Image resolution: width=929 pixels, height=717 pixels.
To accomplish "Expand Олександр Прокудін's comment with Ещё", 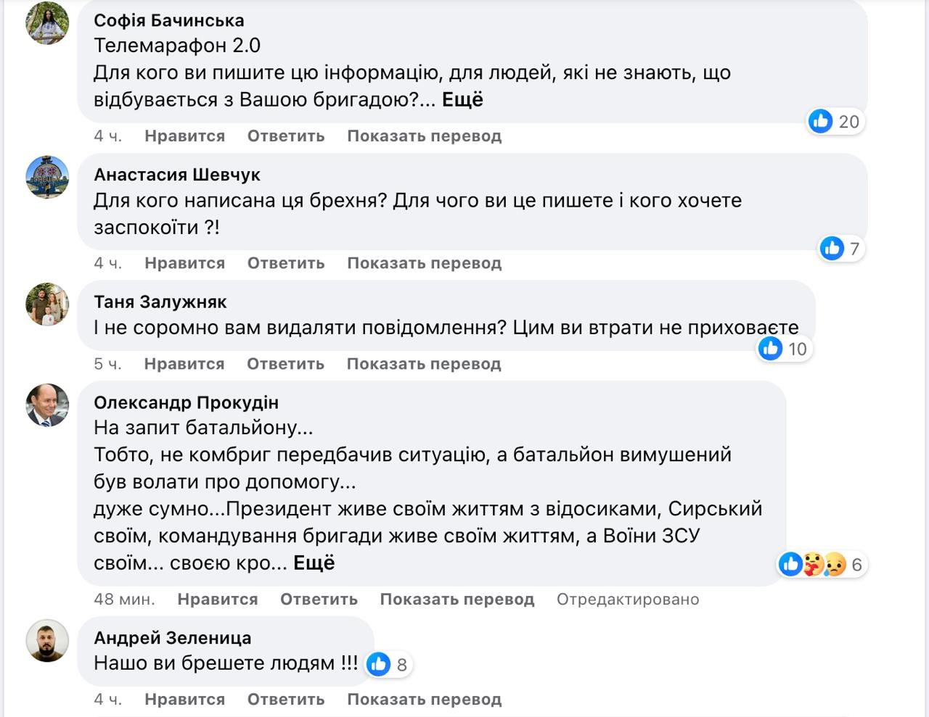I will [314, 563].
